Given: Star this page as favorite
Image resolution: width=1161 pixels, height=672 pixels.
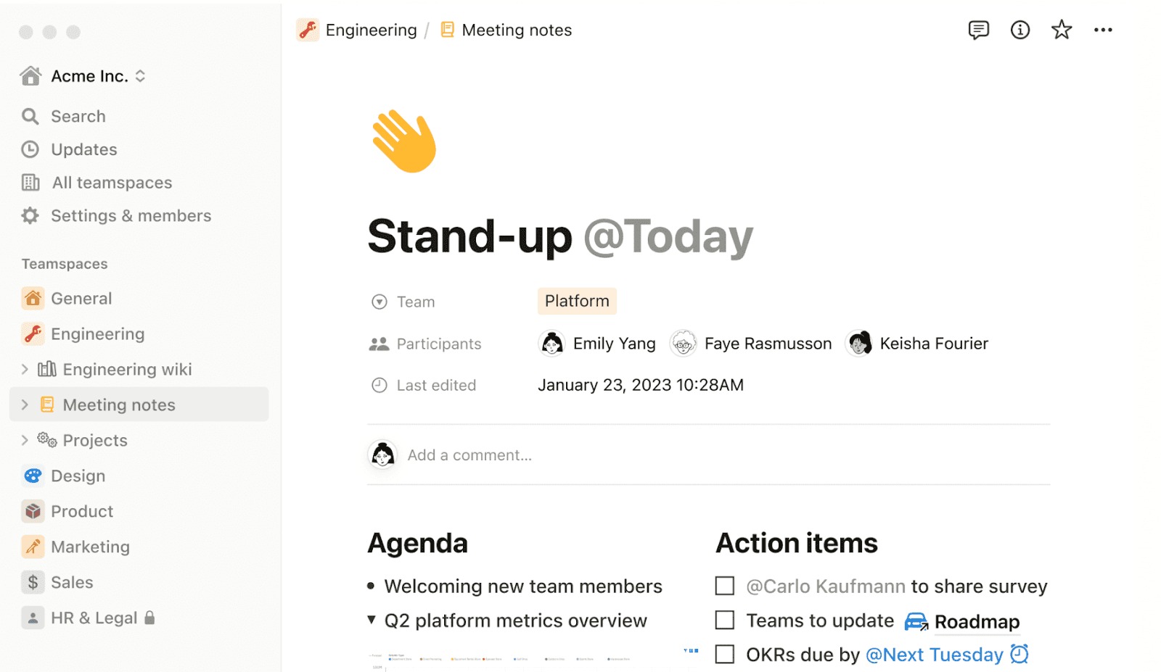Looking at the screenshot, I should point(1062,30).
